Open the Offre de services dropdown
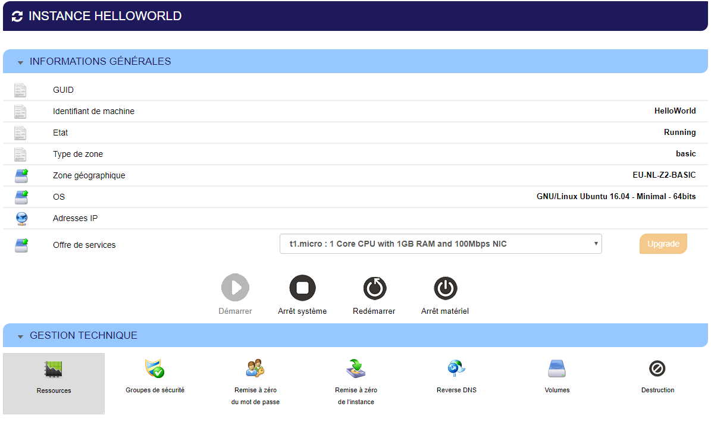Screen dimensions: 711x422 441,244
